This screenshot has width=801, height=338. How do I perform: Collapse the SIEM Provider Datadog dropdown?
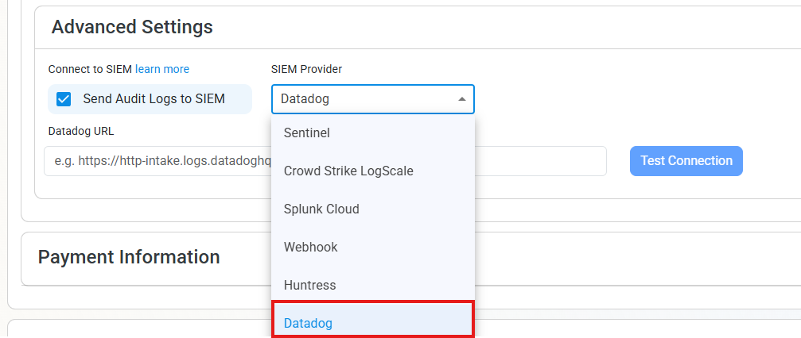(373, 99)
